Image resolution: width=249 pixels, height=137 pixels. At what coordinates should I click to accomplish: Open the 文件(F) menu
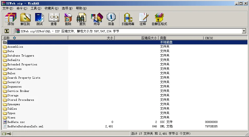pyautogui.click(x=8, y=8)
